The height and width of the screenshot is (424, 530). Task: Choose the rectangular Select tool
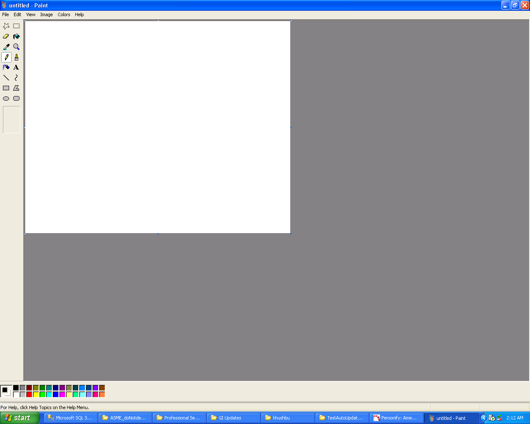pos(17,26)
